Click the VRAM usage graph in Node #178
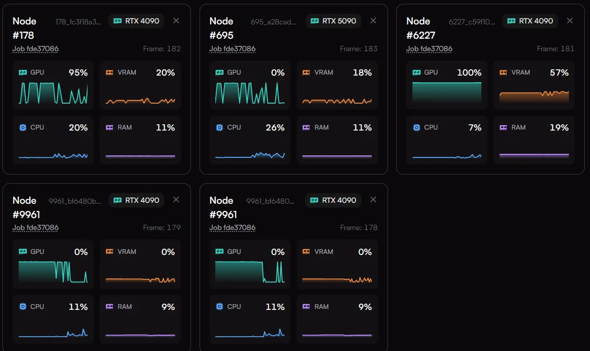 point(140,100)
